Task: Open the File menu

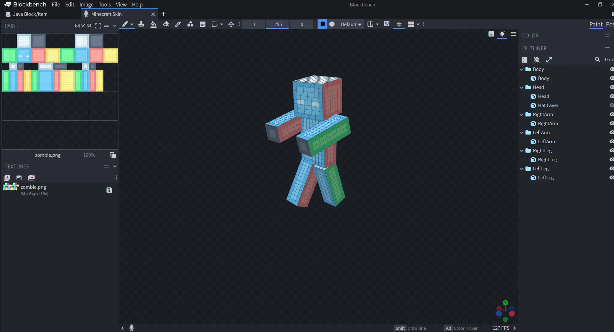Action: click(56, 5)
